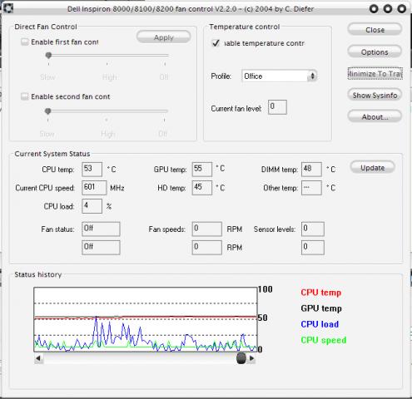Click the first fan speed slider handle
Screen dimensions: 412x399
coord(48,55)
